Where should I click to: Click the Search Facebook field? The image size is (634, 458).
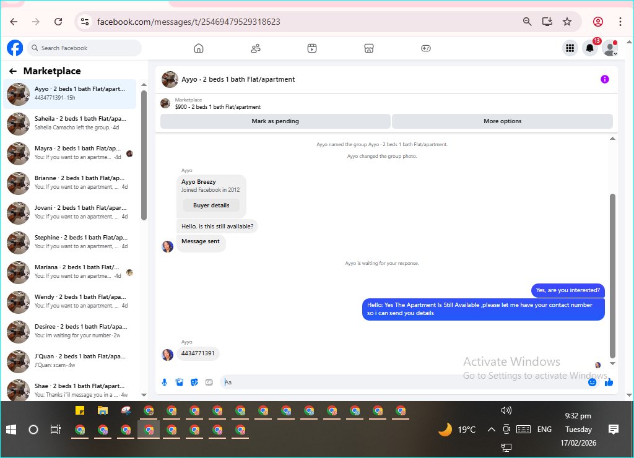84,48
